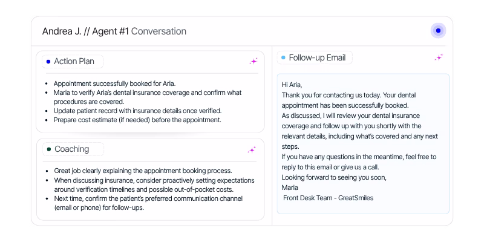Viewport: 484px width, 242px height.
Task: Click the blue dot in Action Plan label
Action: pyautogui.click(x=48, y=62)
